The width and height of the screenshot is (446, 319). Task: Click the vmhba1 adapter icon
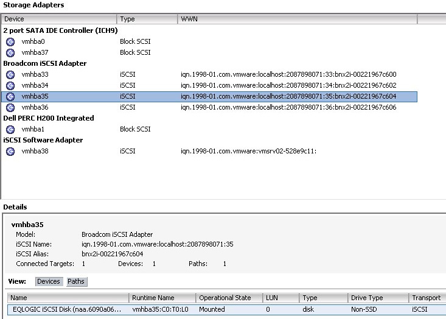coord(10,129)
